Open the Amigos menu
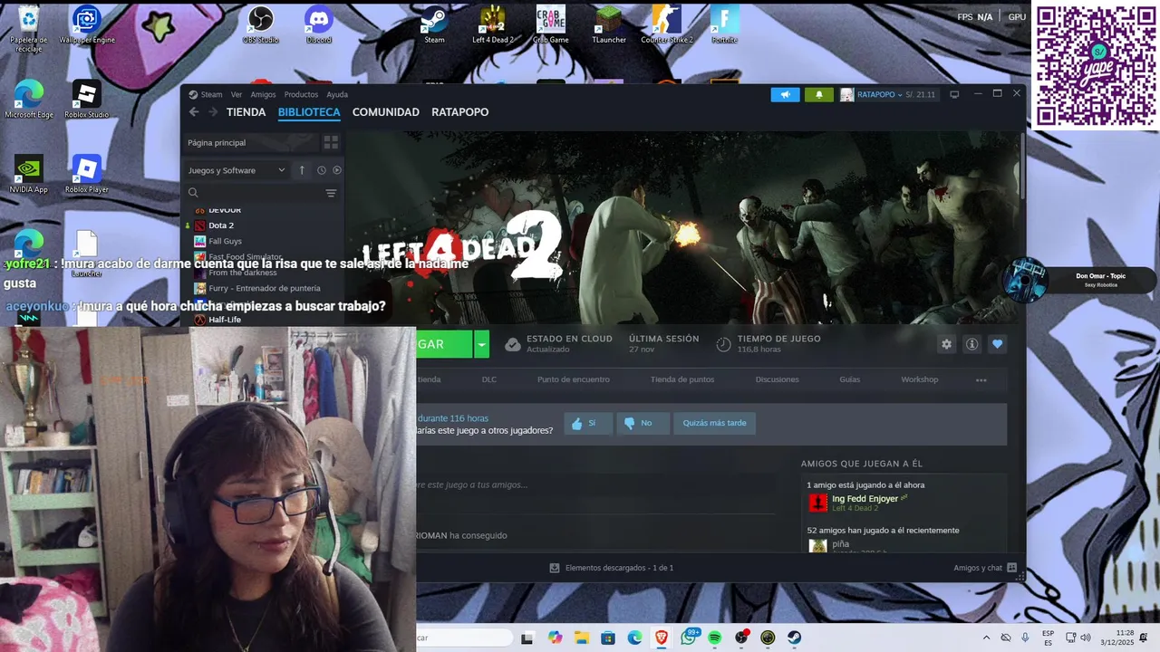 [263, 94]
